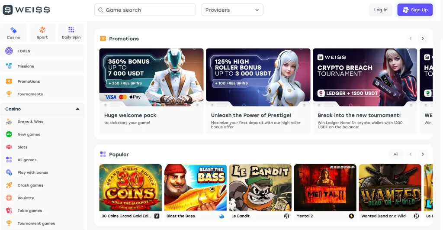Click the Table games cards icon
Viewport: 443px width, 230px height.
click(9, 211)
